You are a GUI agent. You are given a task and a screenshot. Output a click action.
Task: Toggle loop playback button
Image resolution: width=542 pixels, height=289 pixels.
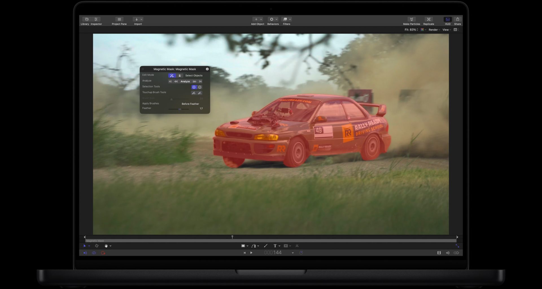point(94,253)
